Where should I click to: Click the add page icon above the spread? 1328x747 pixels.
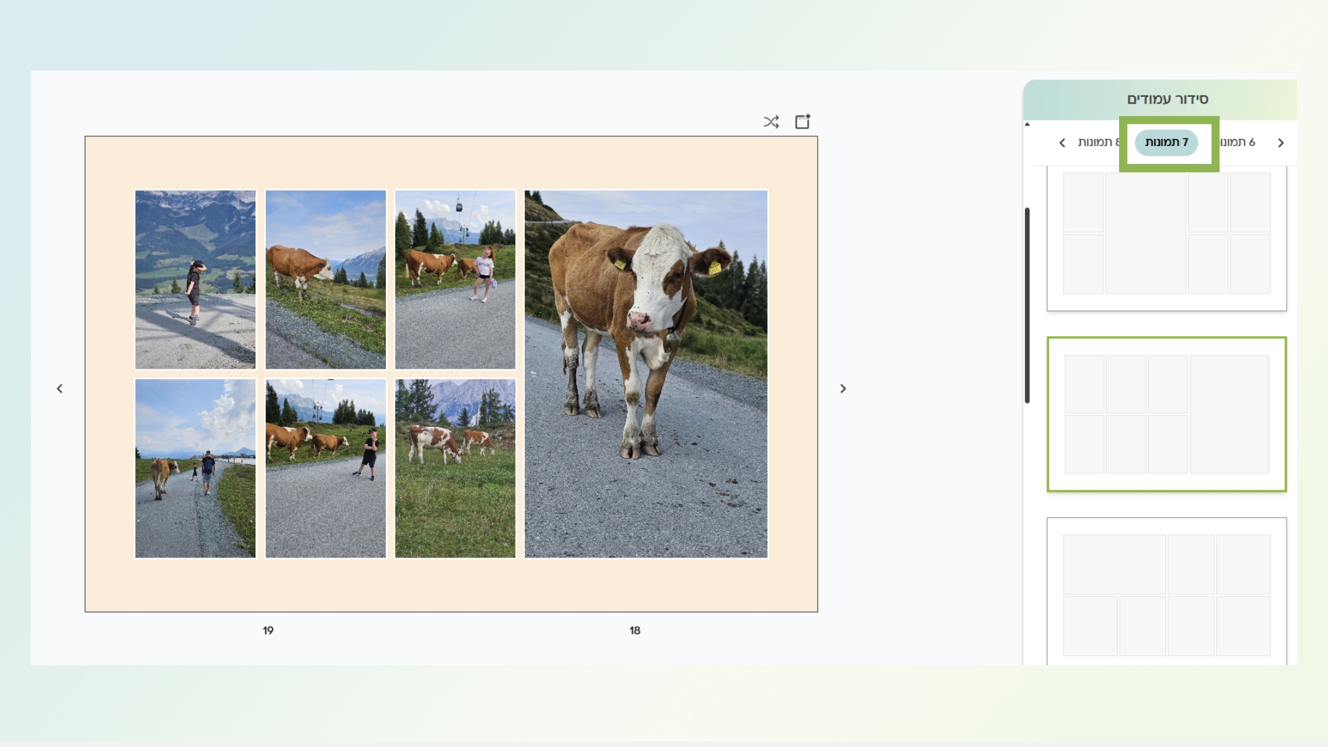tap(802, 122)
